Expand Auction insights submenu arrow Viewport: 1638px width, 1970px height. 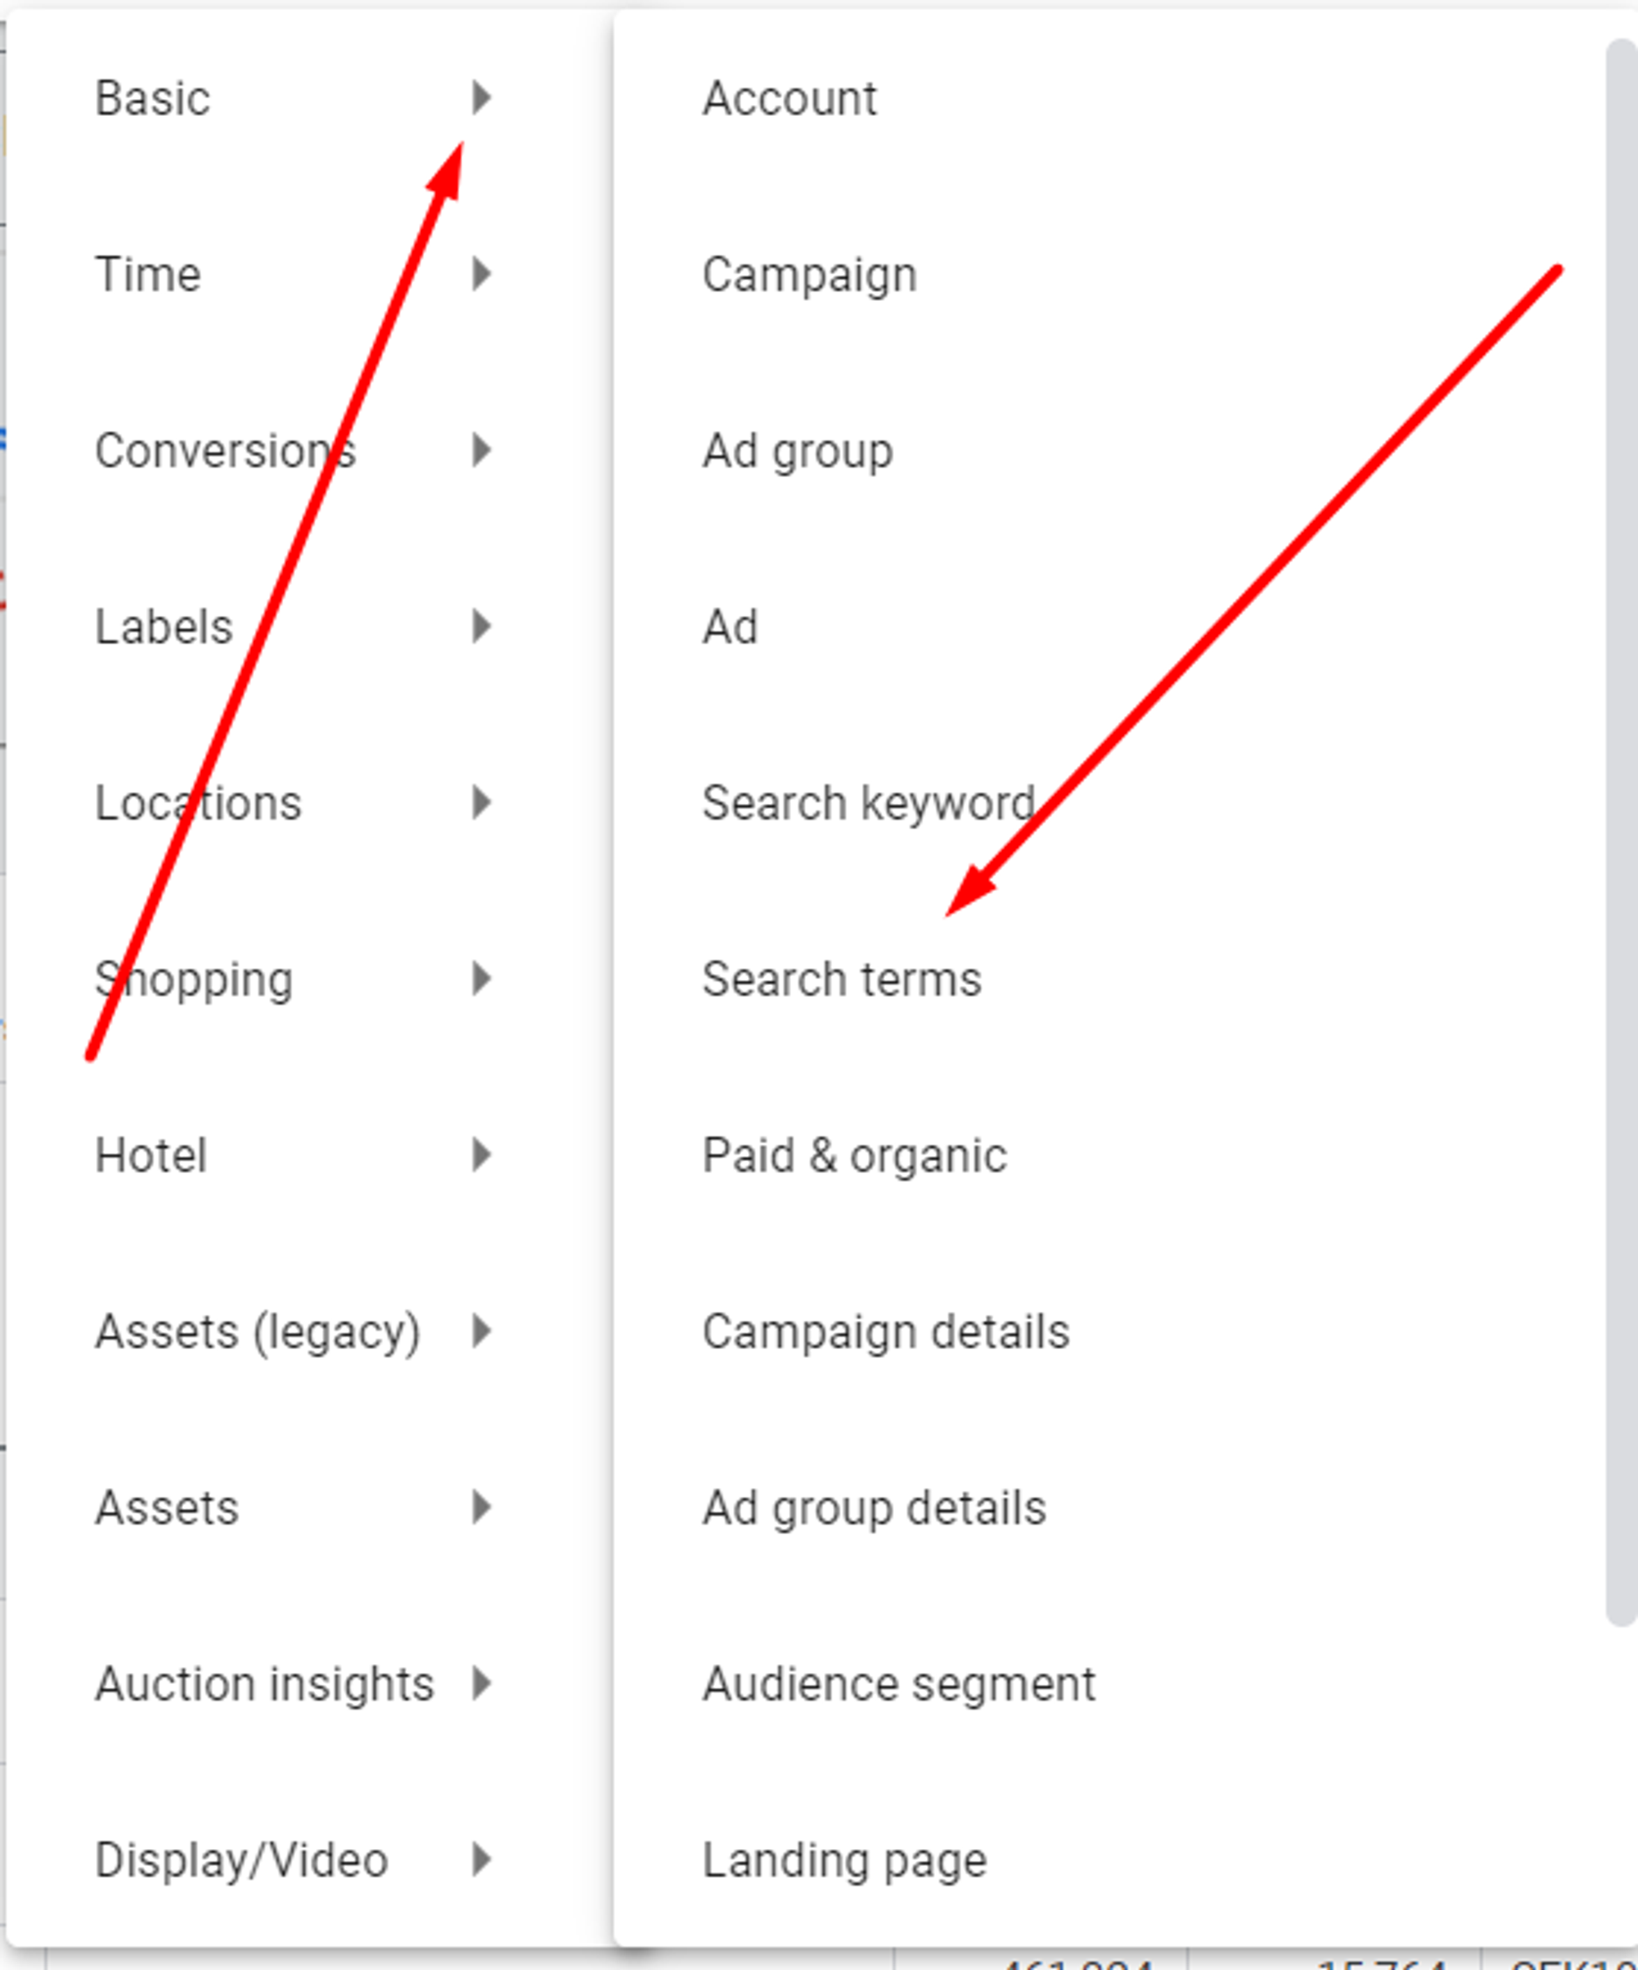click(x=481, y=1684)
